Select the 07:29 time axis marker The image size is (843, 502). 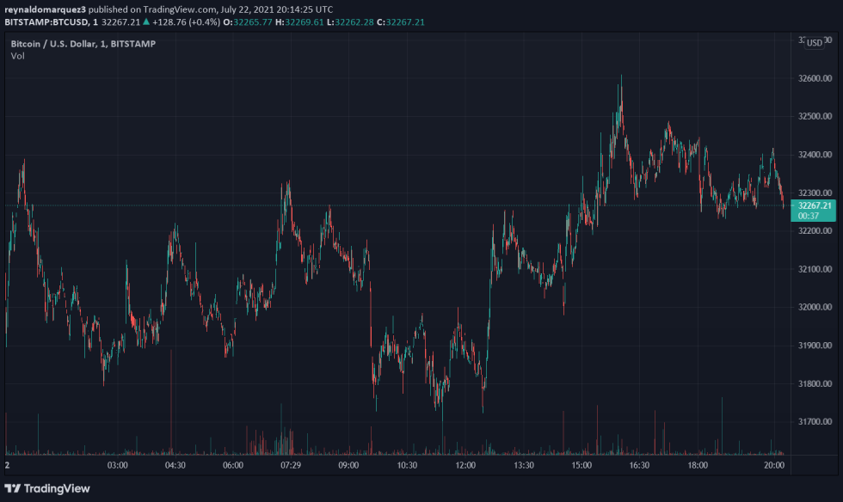point(290,465)
